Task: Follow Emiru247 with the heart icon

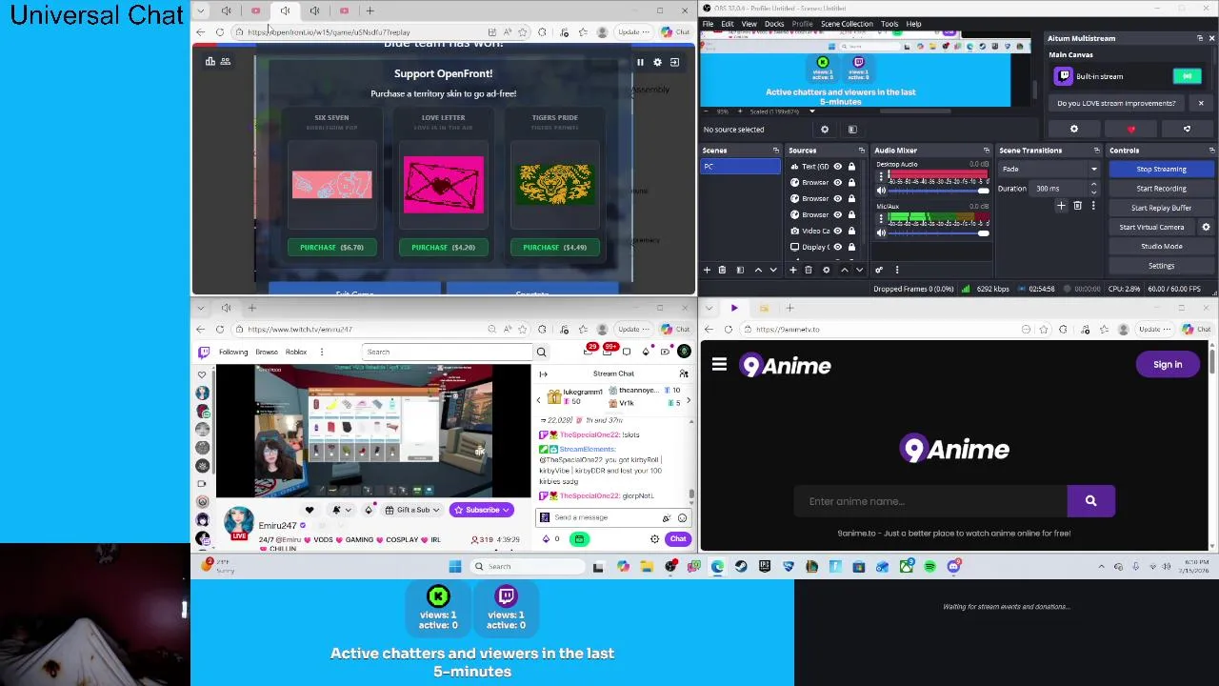Action: point(309,511)
